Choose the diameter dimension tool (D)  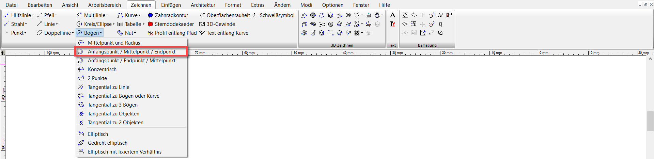click(x=432, y=24)
